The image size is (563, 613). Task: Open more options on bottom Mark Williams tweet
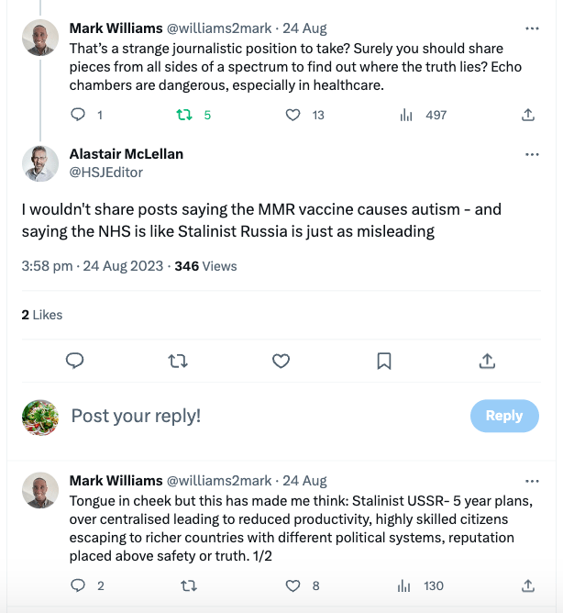pyautogui.click(x=532, y=481)
